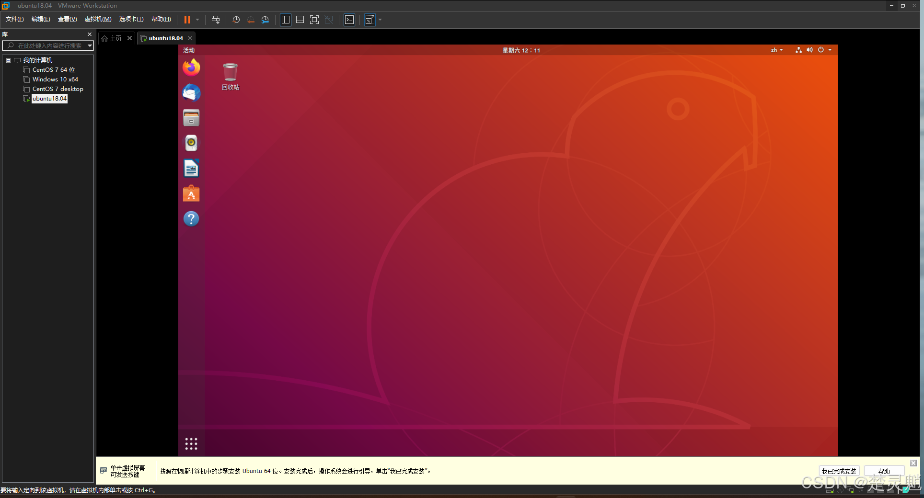Collapse the 我的计算机 tree node
Viewport: 924px width, 498px height.
tap(8, 60)
